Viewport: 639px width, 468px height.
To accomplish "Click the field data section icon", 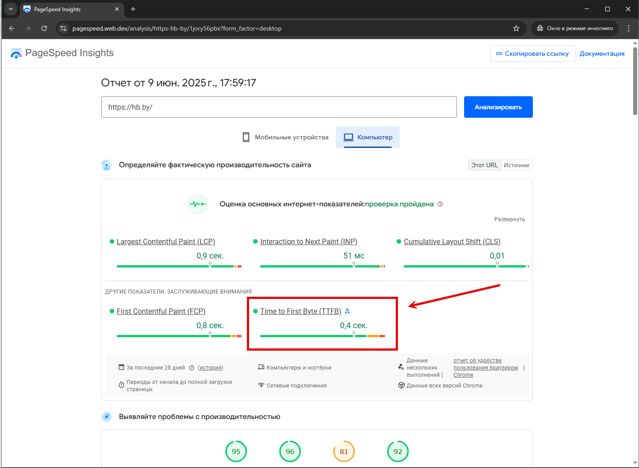I will [x=107, y=165].
